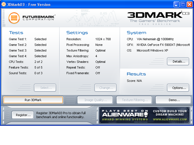Click the Alienware advertisement banner
194x145 pixels.
144,115
